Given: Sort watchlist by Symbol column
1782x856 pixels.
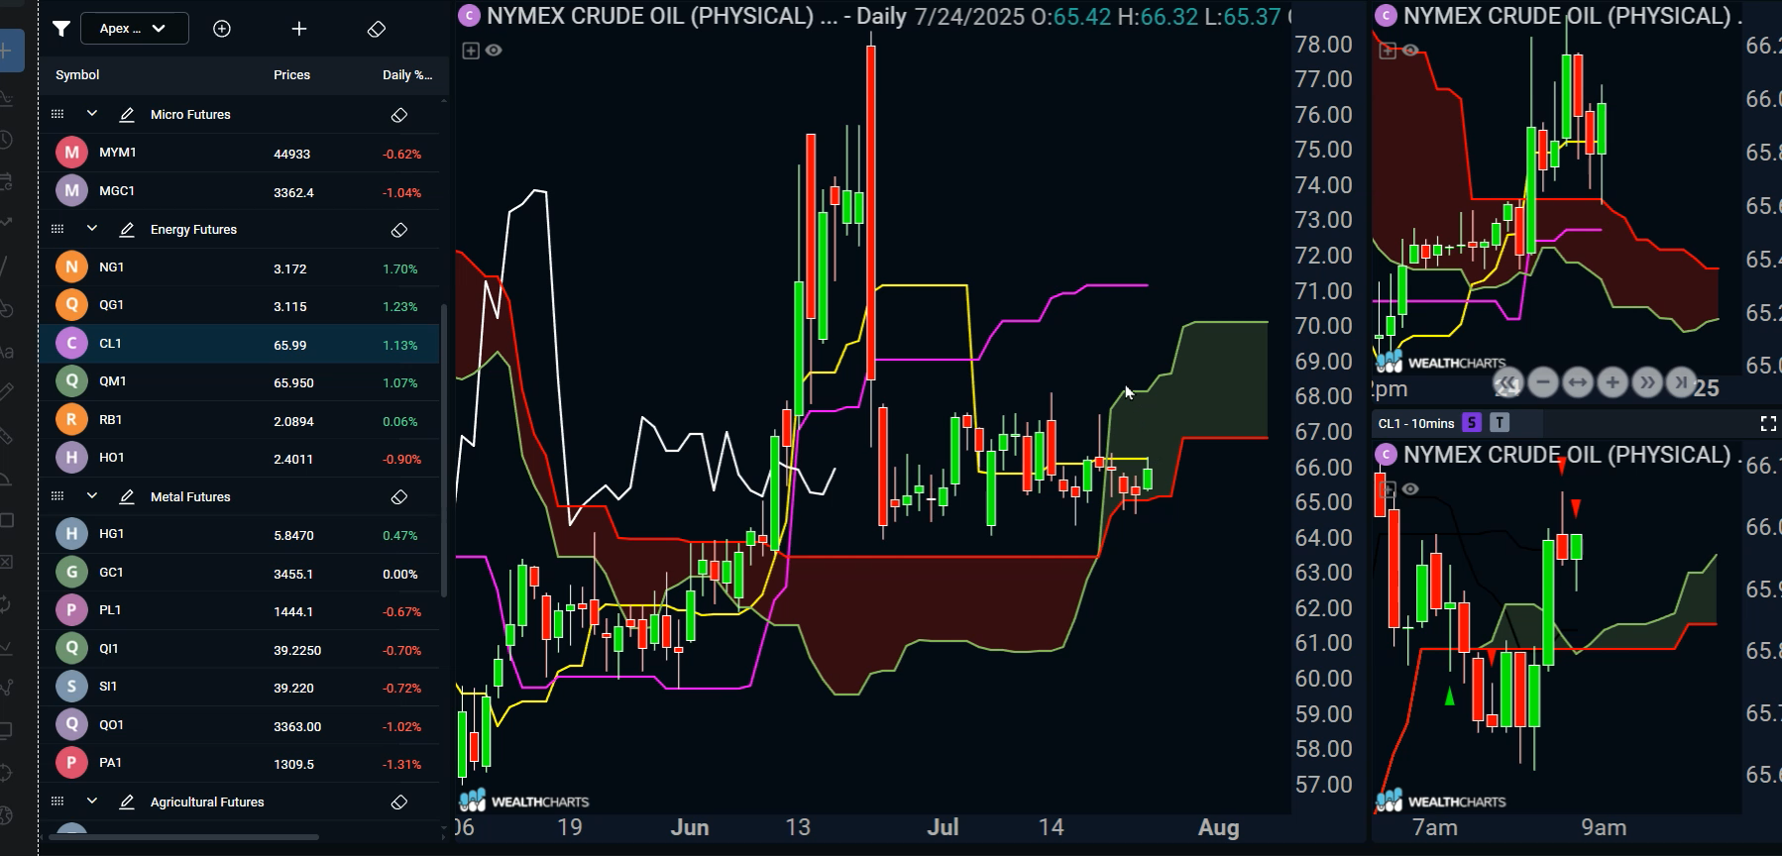Looking at the screenshot, I should click(x=77, y=75).
